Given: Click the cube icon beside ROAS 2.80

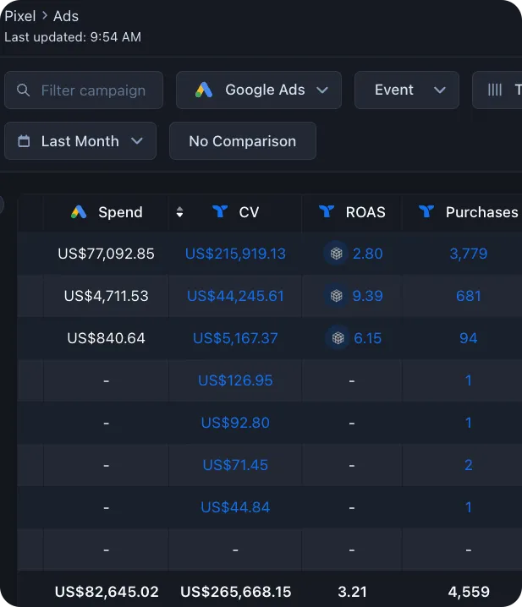Looking at the screenshot, I should 337,254.
